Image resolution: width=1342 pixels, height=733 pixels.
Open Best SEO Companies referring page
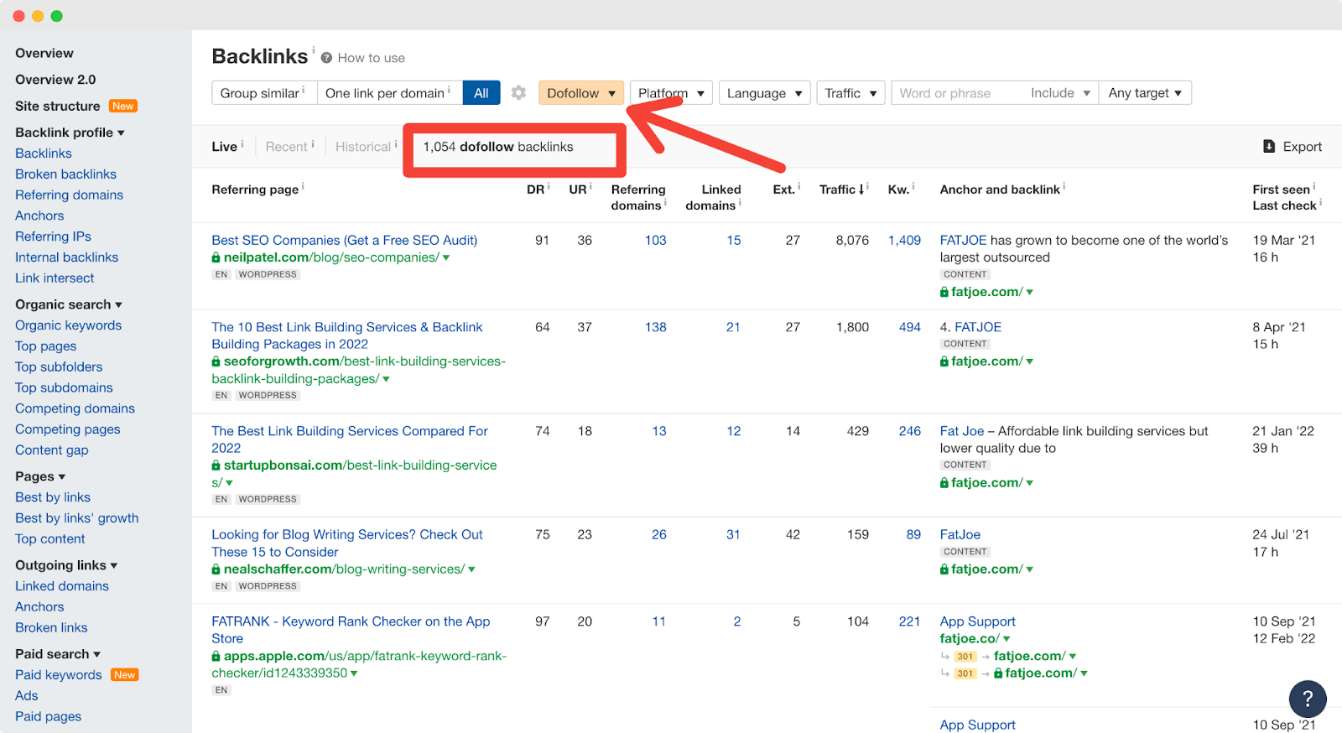tap(345, 241)
